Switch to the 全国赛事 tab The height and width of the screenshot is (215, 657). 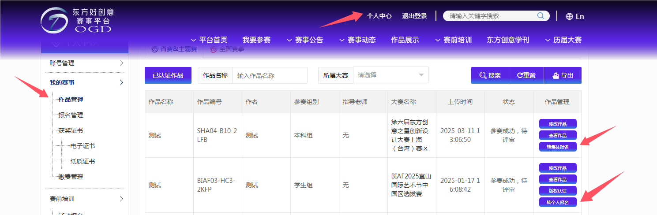(227, 49)
